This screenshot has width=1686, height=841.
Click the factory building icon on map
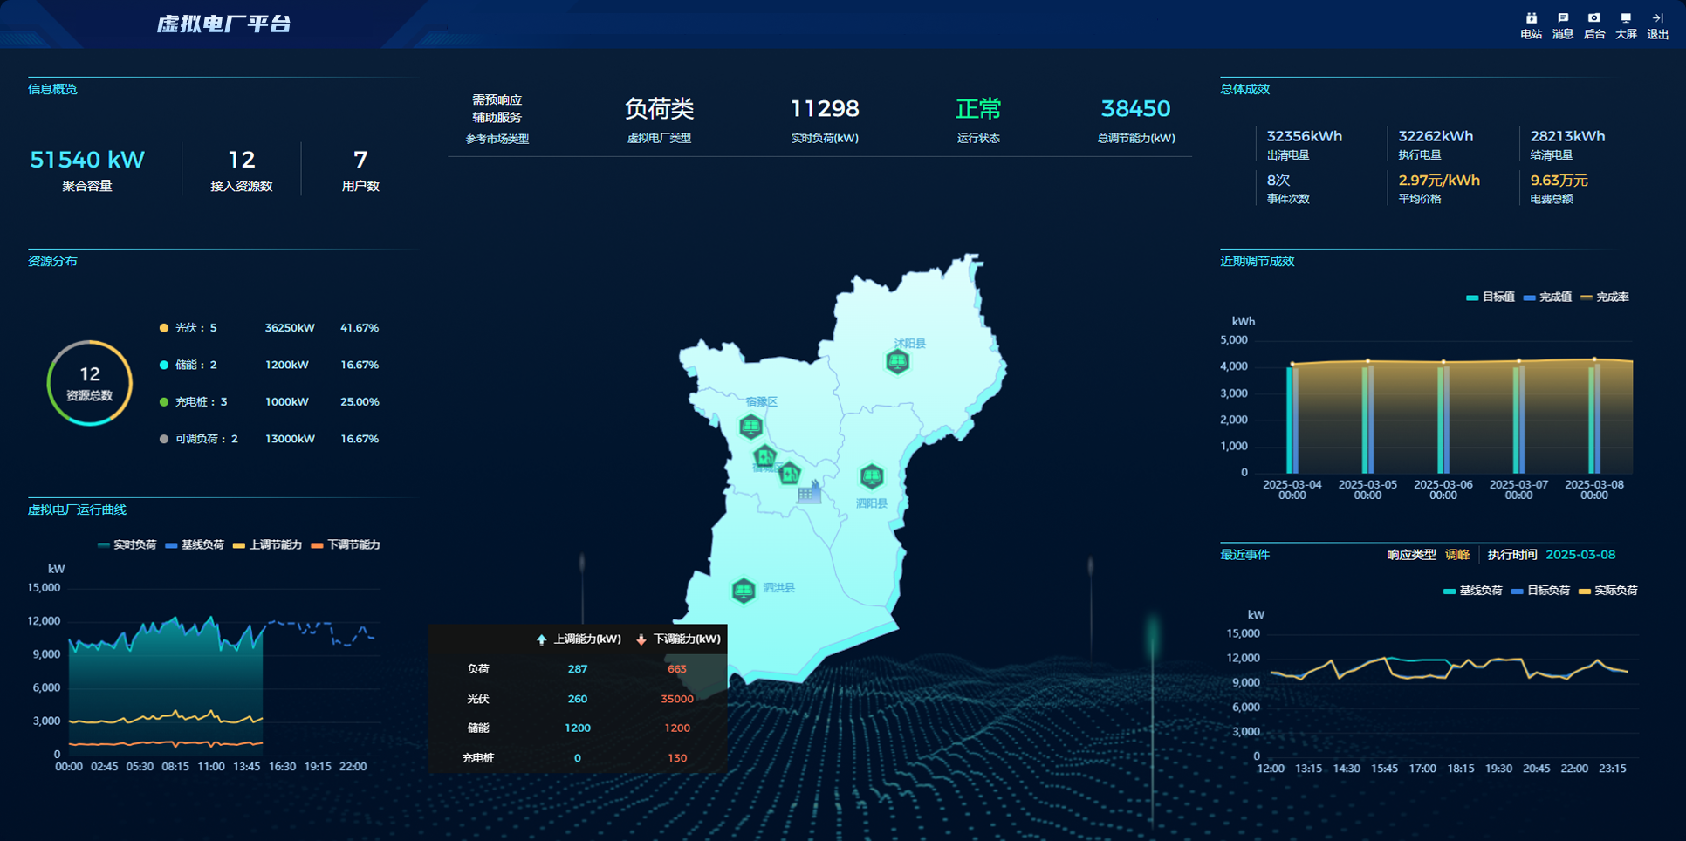(809, 493)
